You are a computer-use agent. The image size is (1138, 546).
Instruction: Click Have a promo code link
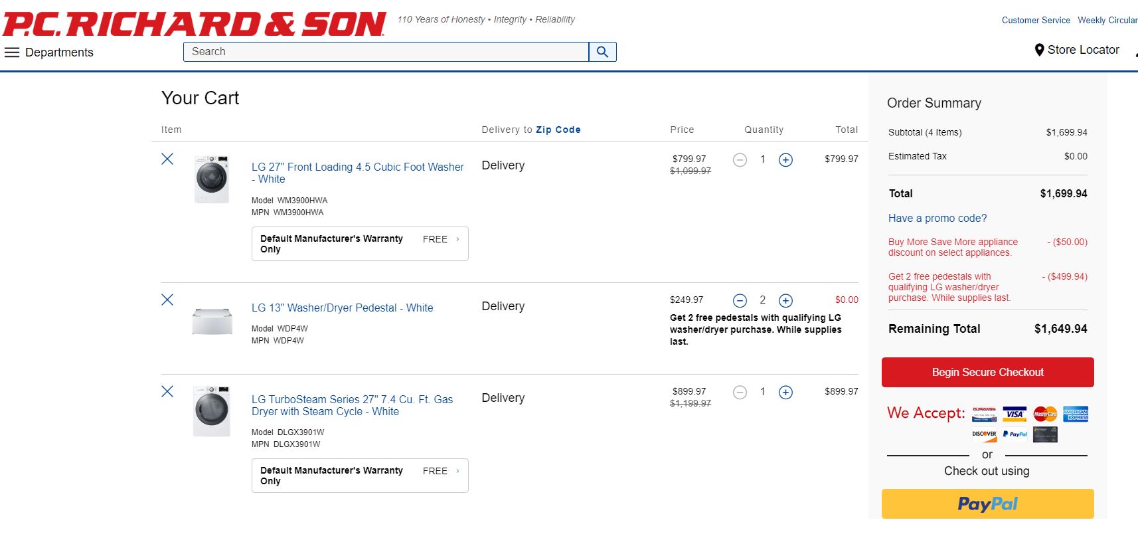pos(937,218)
